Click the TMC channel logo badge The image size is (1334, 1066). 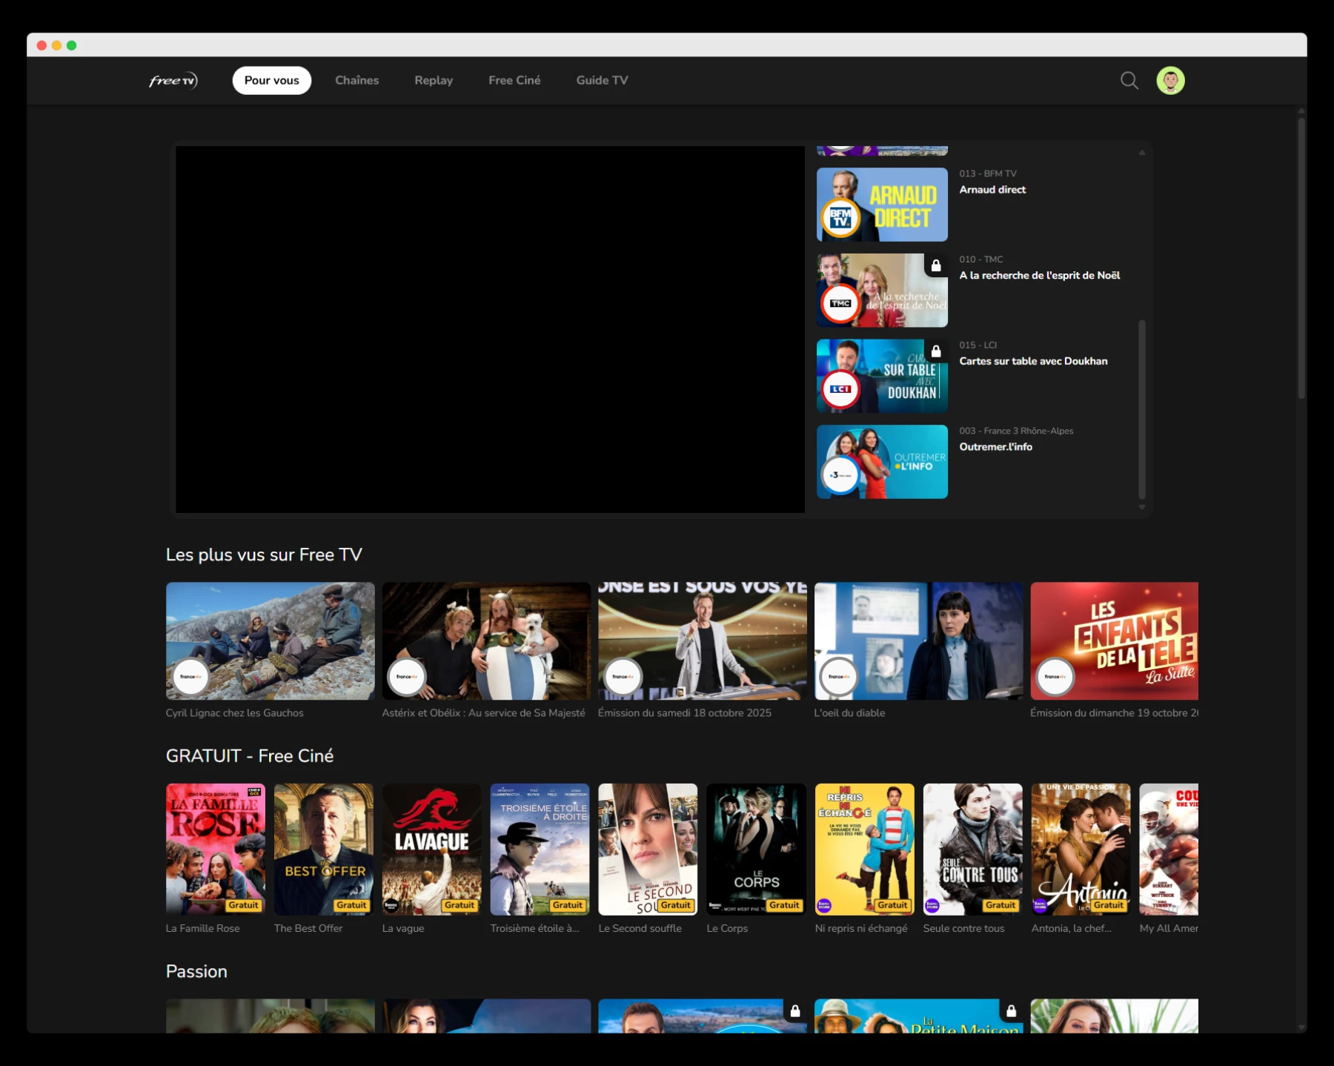840,304
